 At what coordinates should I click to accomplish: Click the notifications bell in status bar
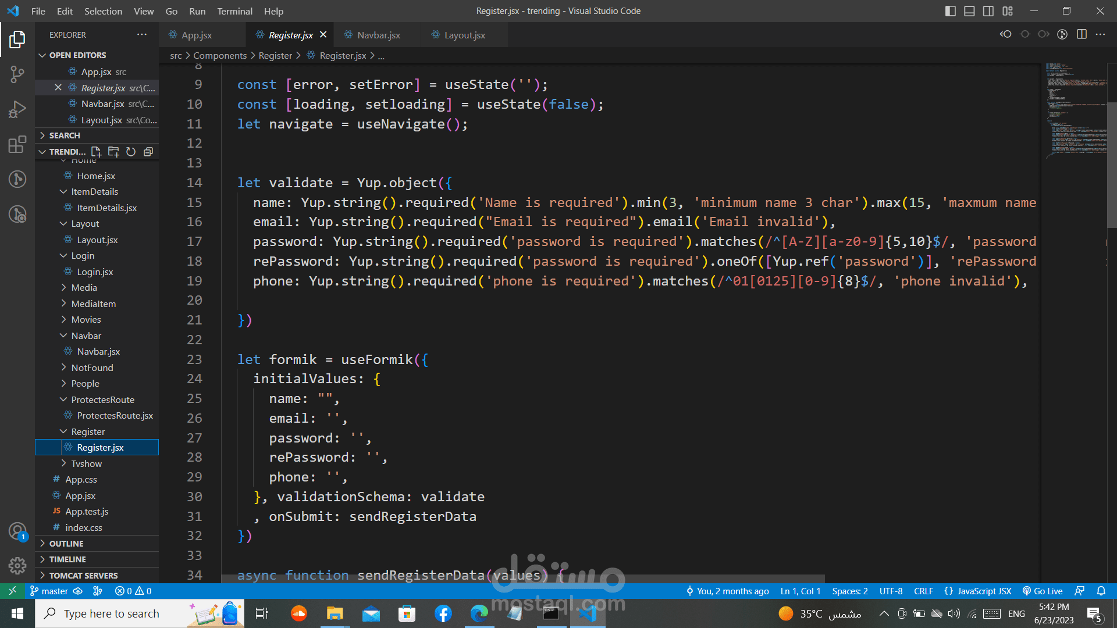pyautogui.click(x=1101, y=591)
